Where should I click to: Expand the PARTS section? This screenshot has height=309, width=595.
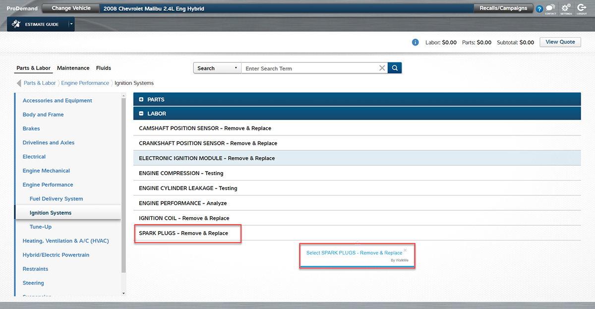pyautogui.click(x=141, y=99)
